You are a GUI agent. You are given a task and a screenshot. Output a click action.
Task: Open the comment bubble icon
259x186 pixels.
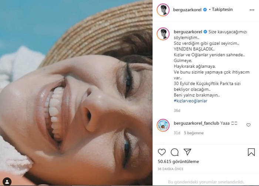(174, 152)
